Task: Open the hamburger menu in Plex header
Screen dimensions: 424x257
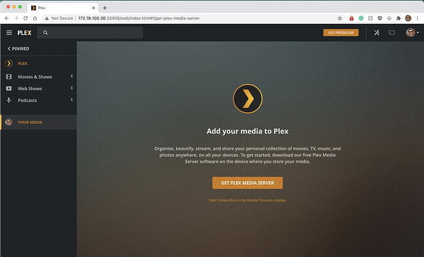Action: point(9,33)
